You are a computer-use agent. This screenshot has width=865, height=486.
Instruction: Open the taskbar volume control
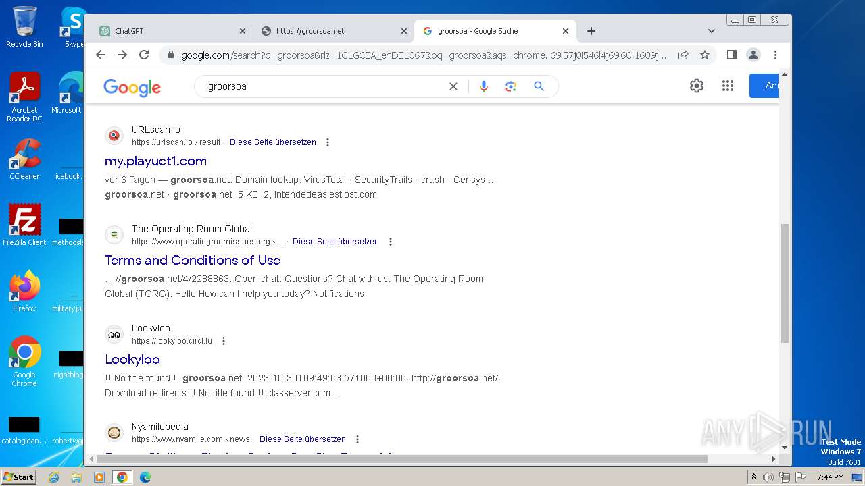pos(768,477)
